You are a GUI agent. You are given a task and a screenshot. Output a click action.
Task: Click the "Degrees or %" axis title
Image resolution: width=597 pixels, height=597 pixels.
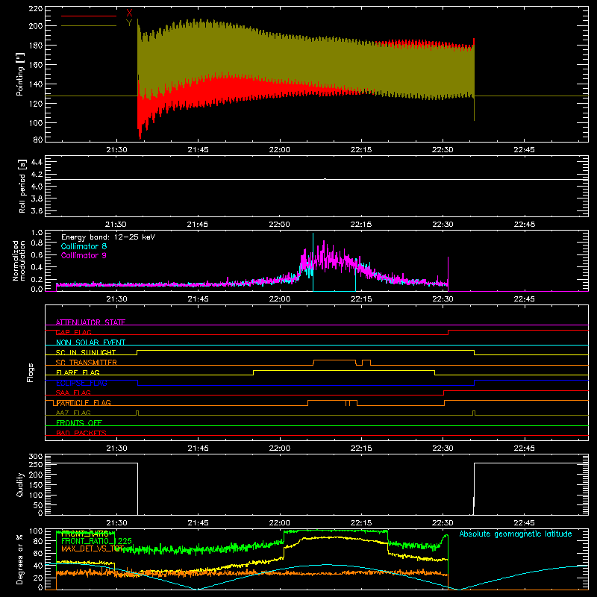click(x=20, y=560)
